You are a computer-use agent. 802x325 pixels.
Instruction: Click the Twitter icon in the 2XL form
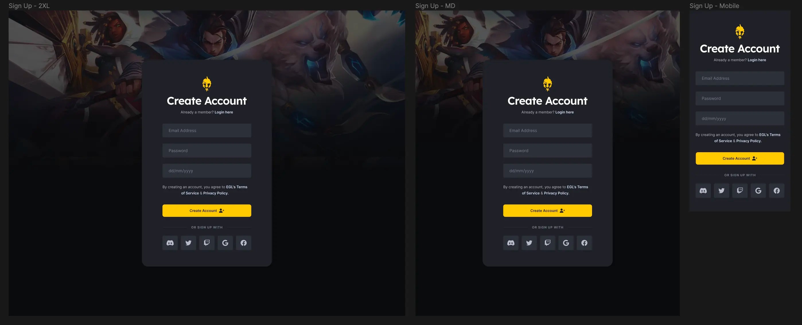click(188, 242)
